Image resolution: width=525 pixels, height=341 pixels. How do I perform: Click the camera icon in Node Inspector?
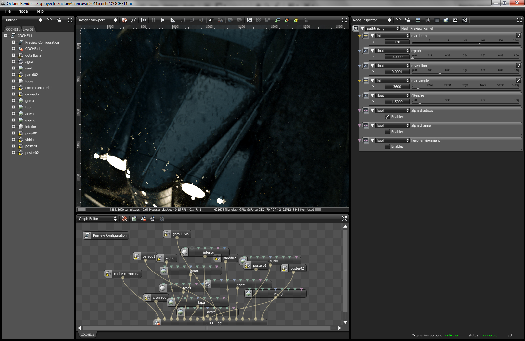[428, 20]
